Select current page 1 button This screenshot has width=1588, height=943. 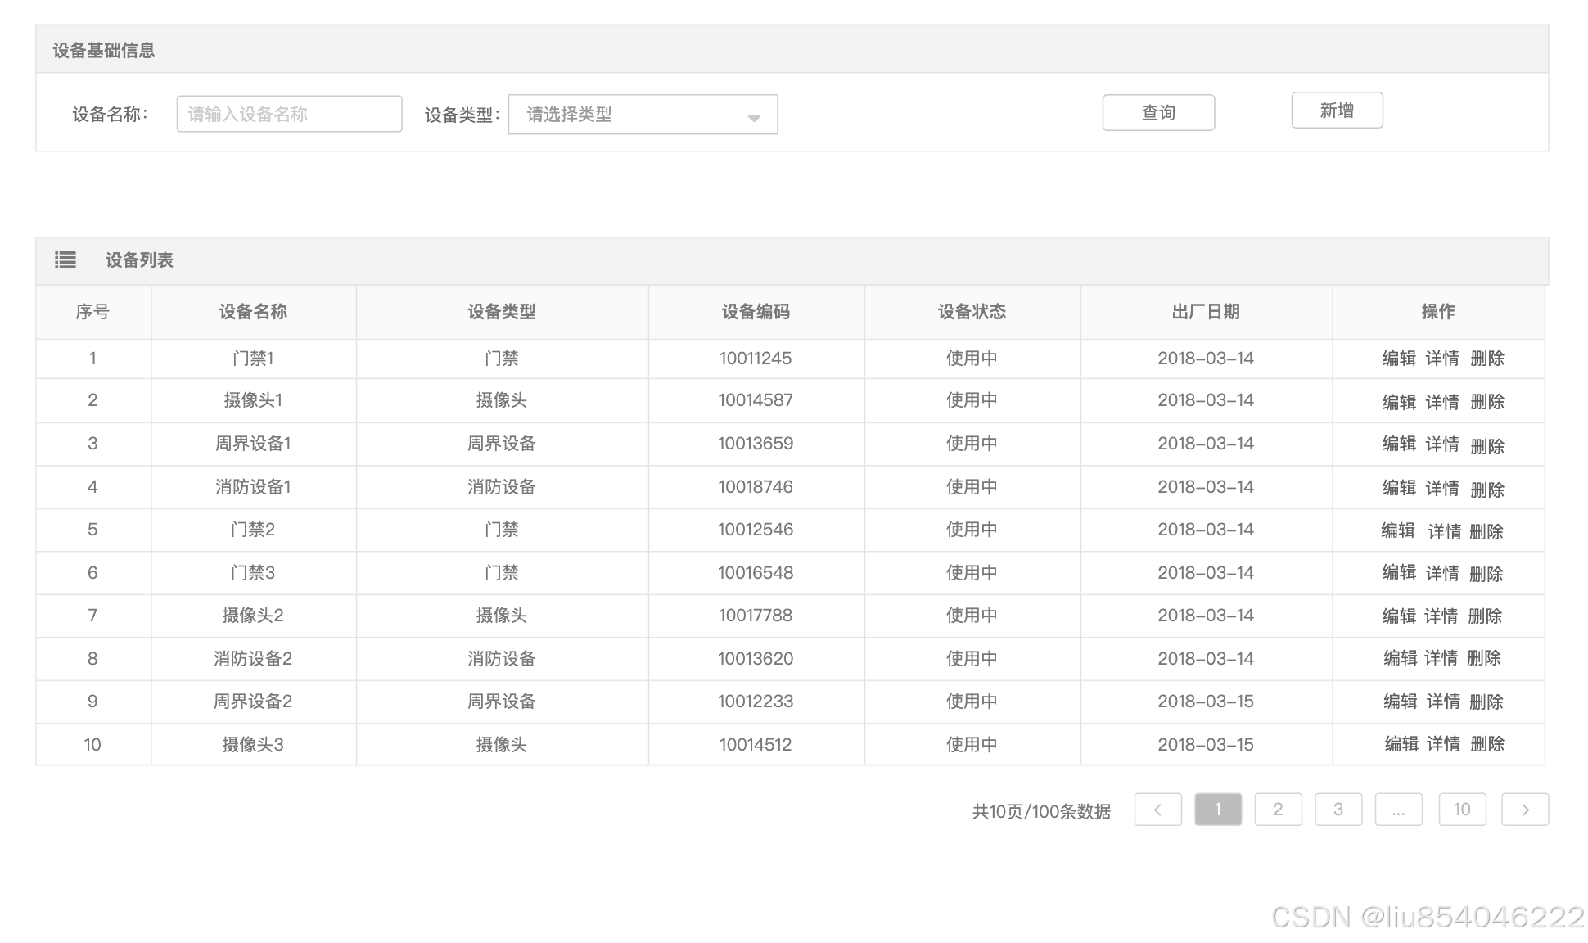[x=1217, y=810]
